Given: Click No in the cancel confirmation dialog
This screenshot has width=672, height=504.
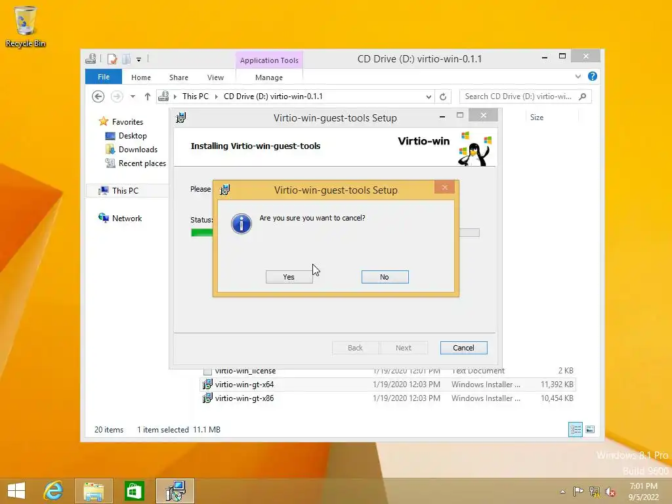Looking at the screenshot, I should tap(385, 277).
